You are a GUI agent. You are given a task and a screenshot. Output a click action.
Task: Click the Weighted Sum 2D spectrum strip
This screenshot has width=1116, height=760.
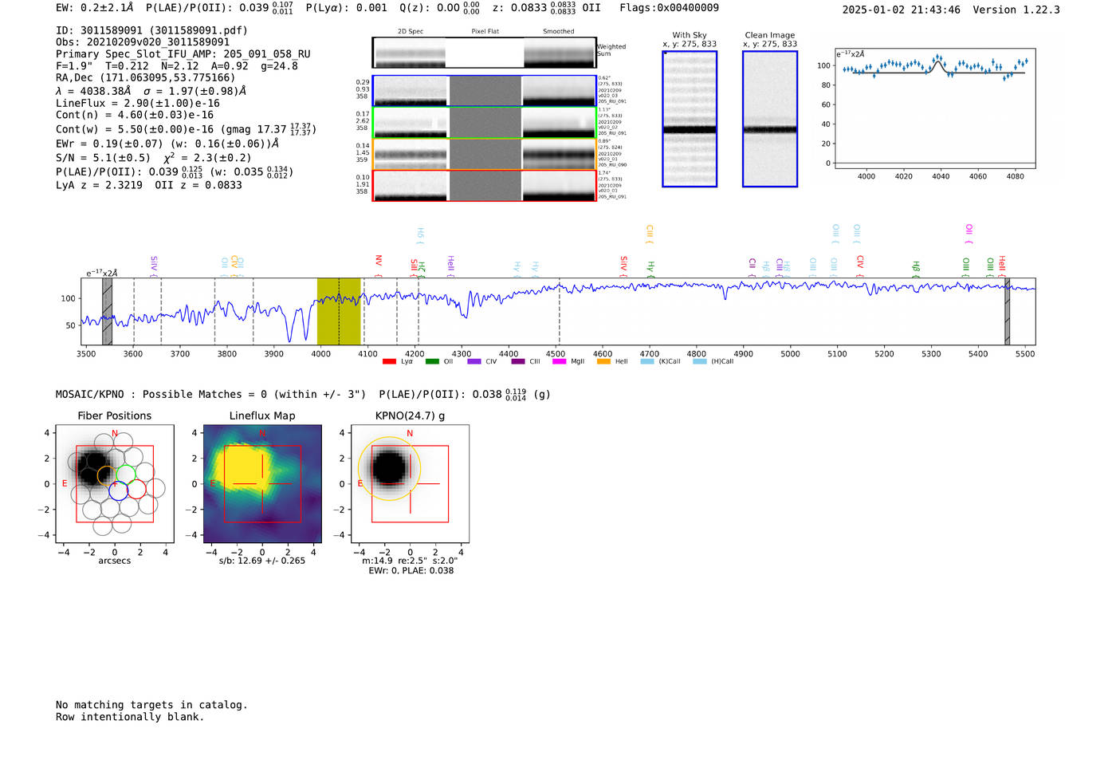[484, 53]
